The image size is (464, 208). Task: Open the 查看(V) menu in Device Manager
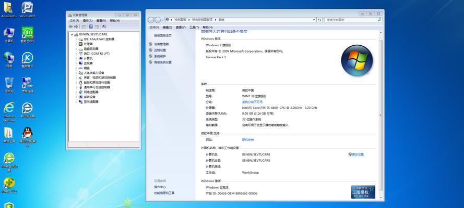pos(101,21)
